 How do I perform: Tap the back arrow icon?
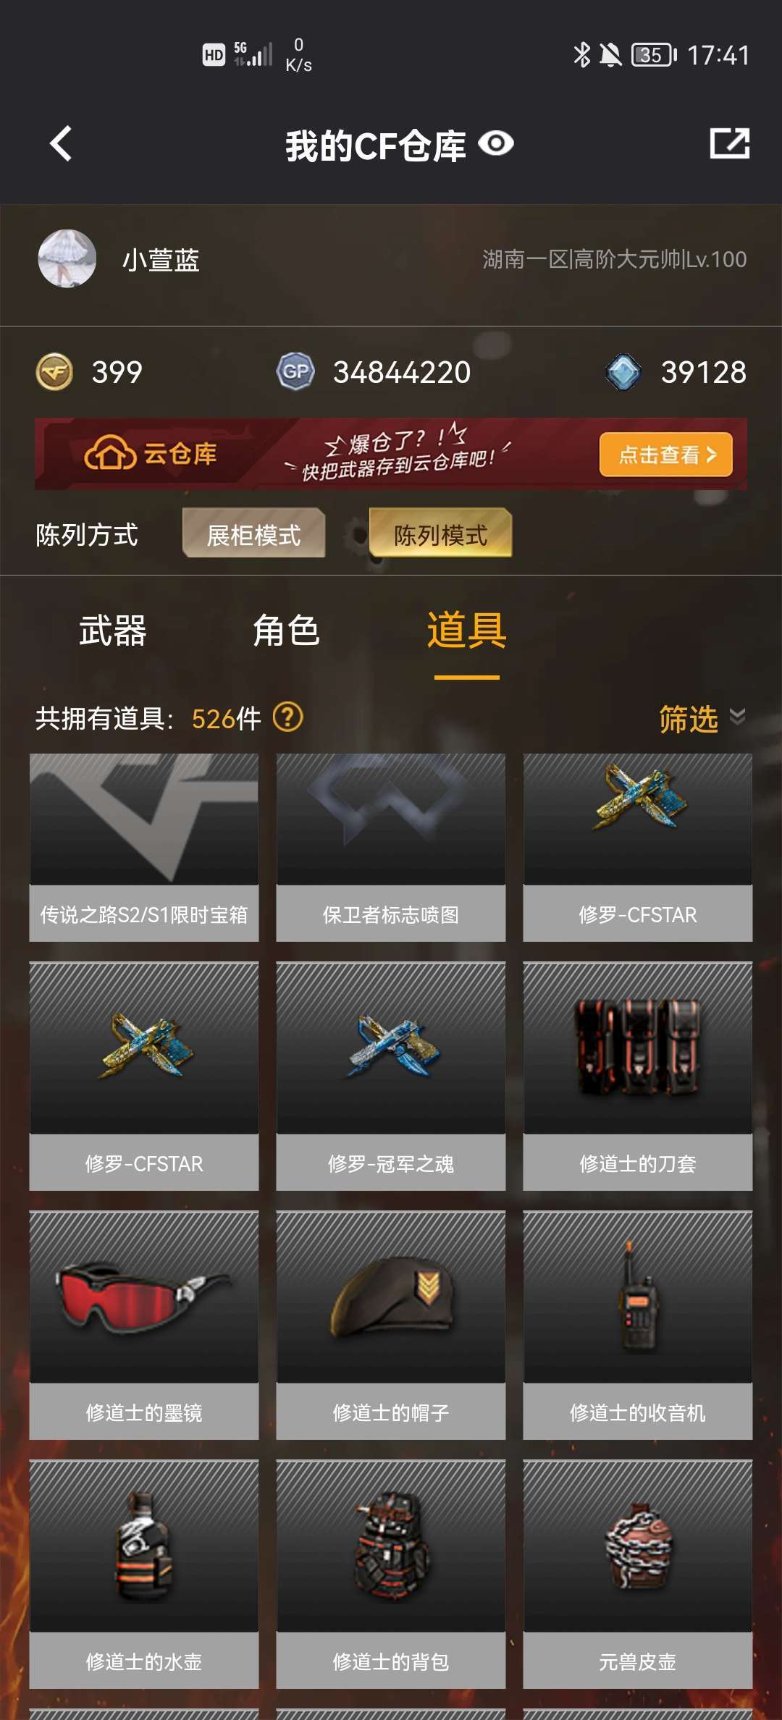click(61, 143)
